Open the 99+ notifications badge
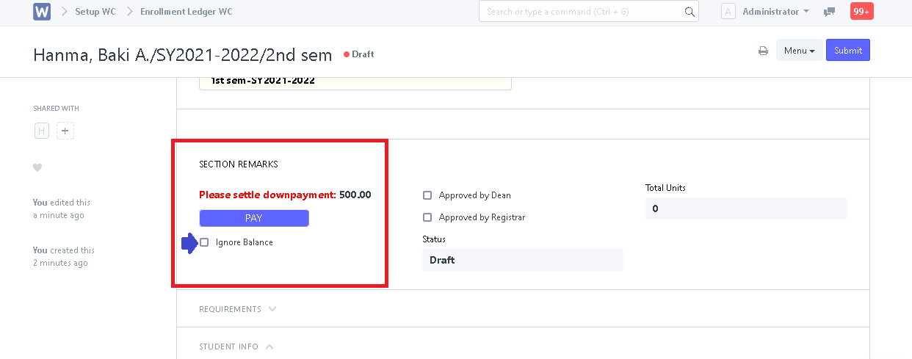The width and height of the screenshot is (912, 359). pos(861,12)
